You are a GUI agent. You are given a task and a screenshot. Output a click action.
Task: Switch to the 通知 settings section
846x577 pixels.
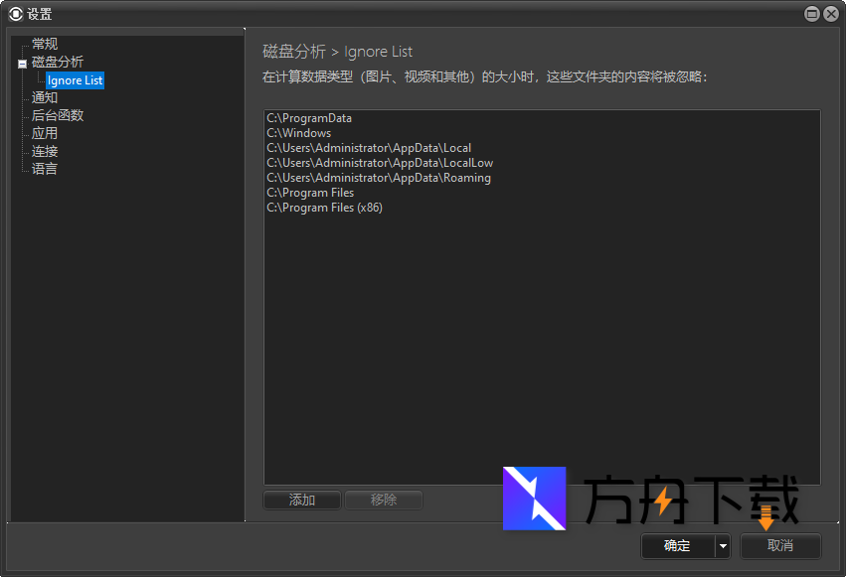(44, 97)
